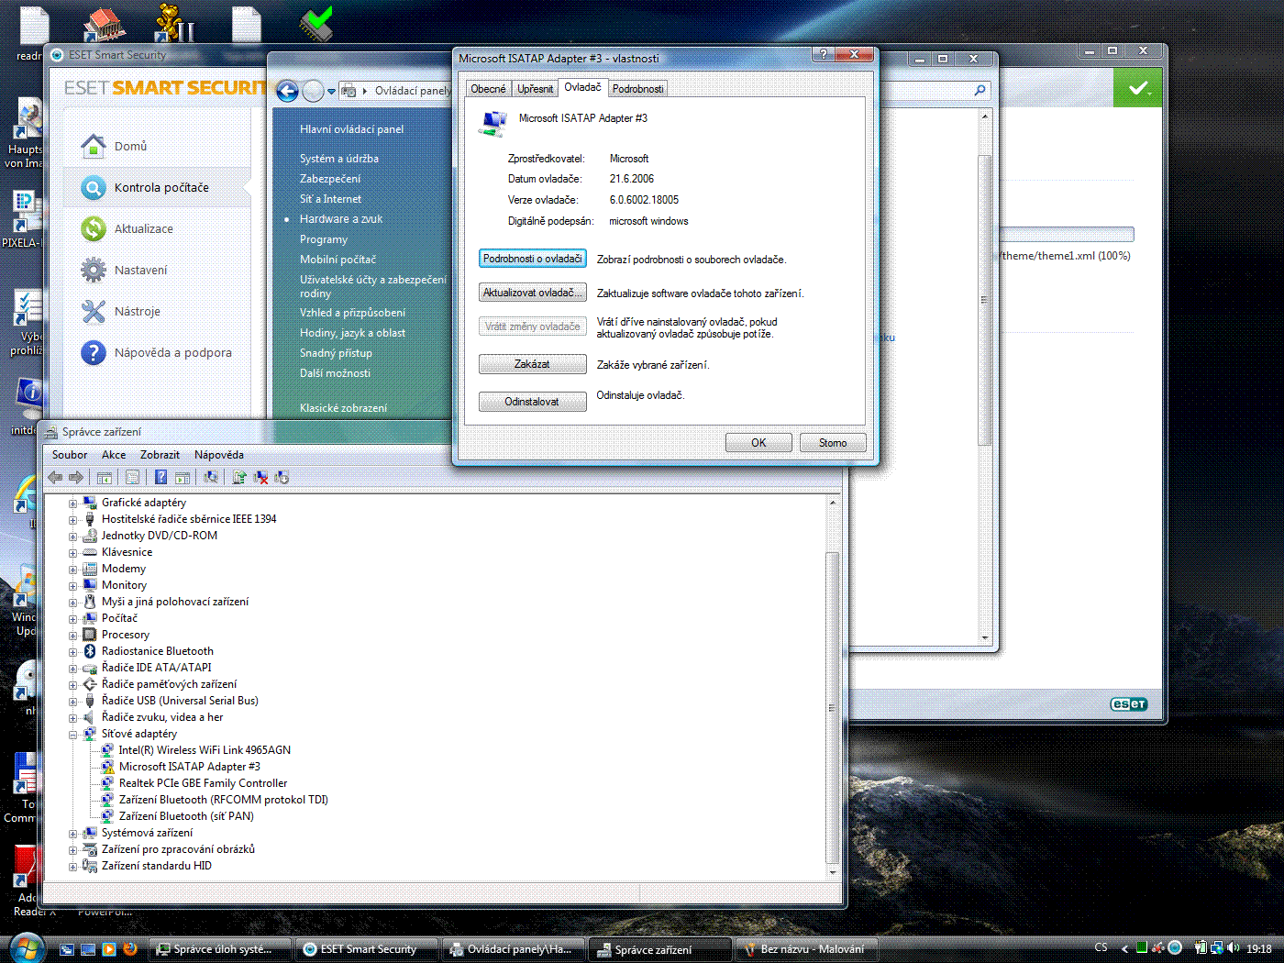Expand the Radiostanice Bluetooth node
This screenshot has height=963, width=1284.
[72, 652]
